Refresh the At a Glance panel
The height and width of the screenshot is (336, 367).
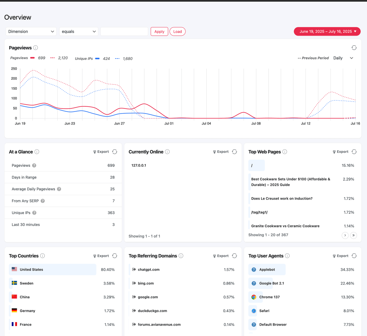pyautogui.click(x=115, y=152)
